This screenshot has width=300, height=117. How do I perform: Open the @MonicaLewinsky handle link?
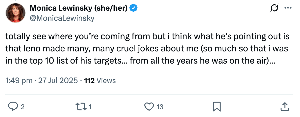coord(62,18)
